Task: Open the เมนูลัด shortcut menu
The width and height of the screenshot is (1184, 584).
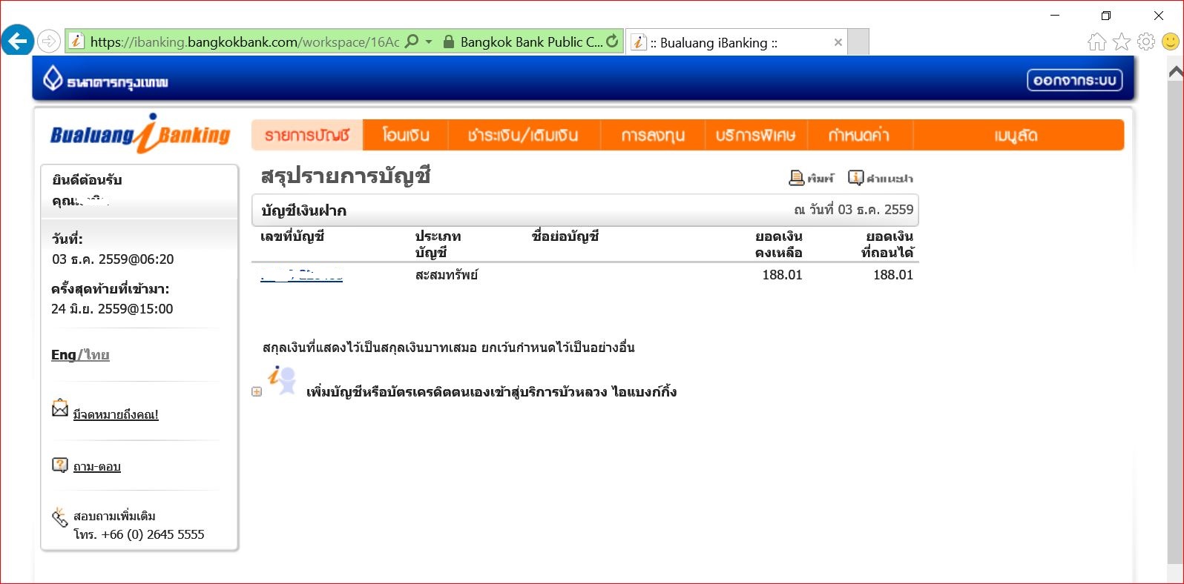Action: coord(1016,135)
